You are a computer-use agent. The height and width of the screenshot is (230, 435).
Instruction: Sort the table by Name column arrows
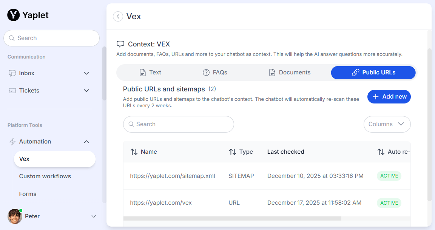(134, 152)
